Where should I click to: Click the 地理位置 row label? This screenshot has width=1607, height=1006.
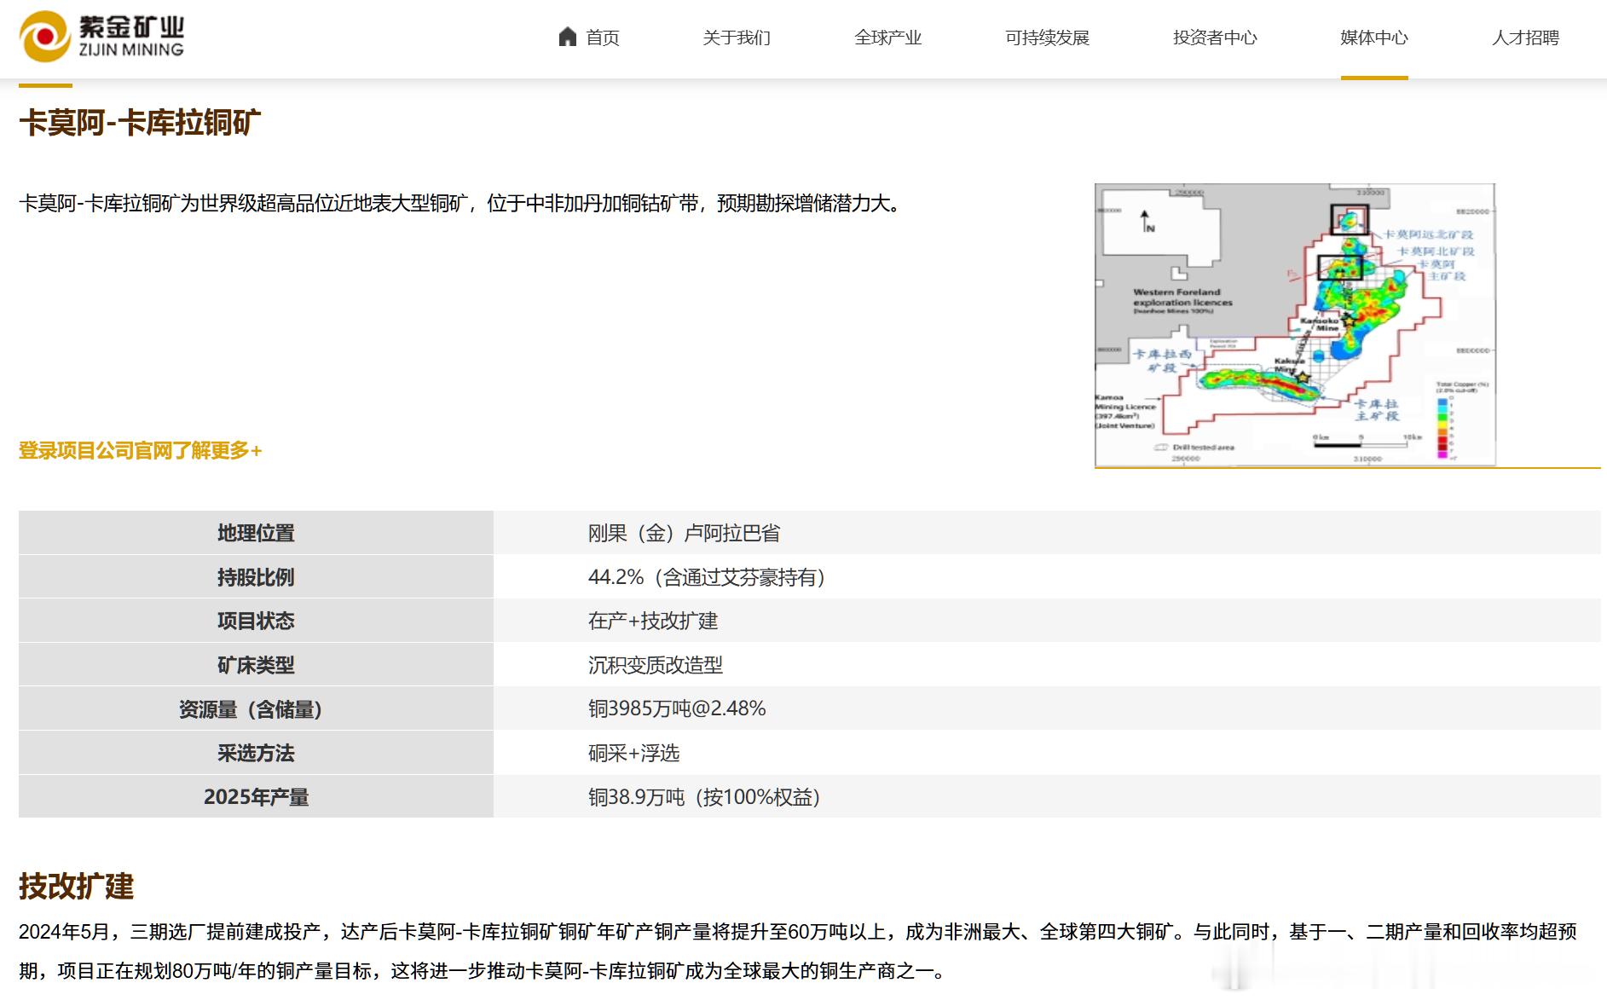click(256, 533)
